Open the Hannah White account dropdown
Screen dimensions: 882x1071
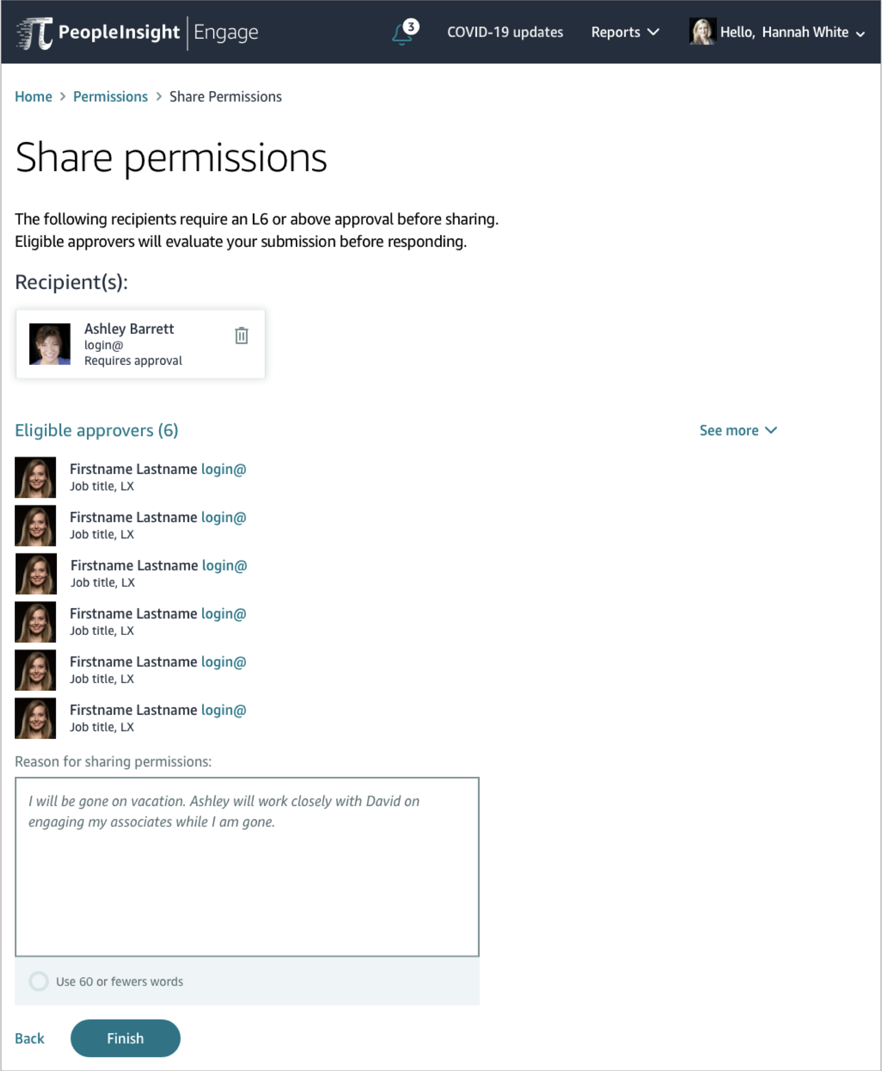click(x=793, y=32)
